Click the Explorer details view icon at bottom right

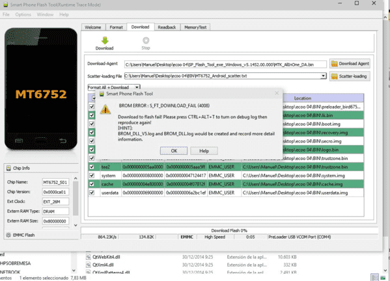click(374, 277)
